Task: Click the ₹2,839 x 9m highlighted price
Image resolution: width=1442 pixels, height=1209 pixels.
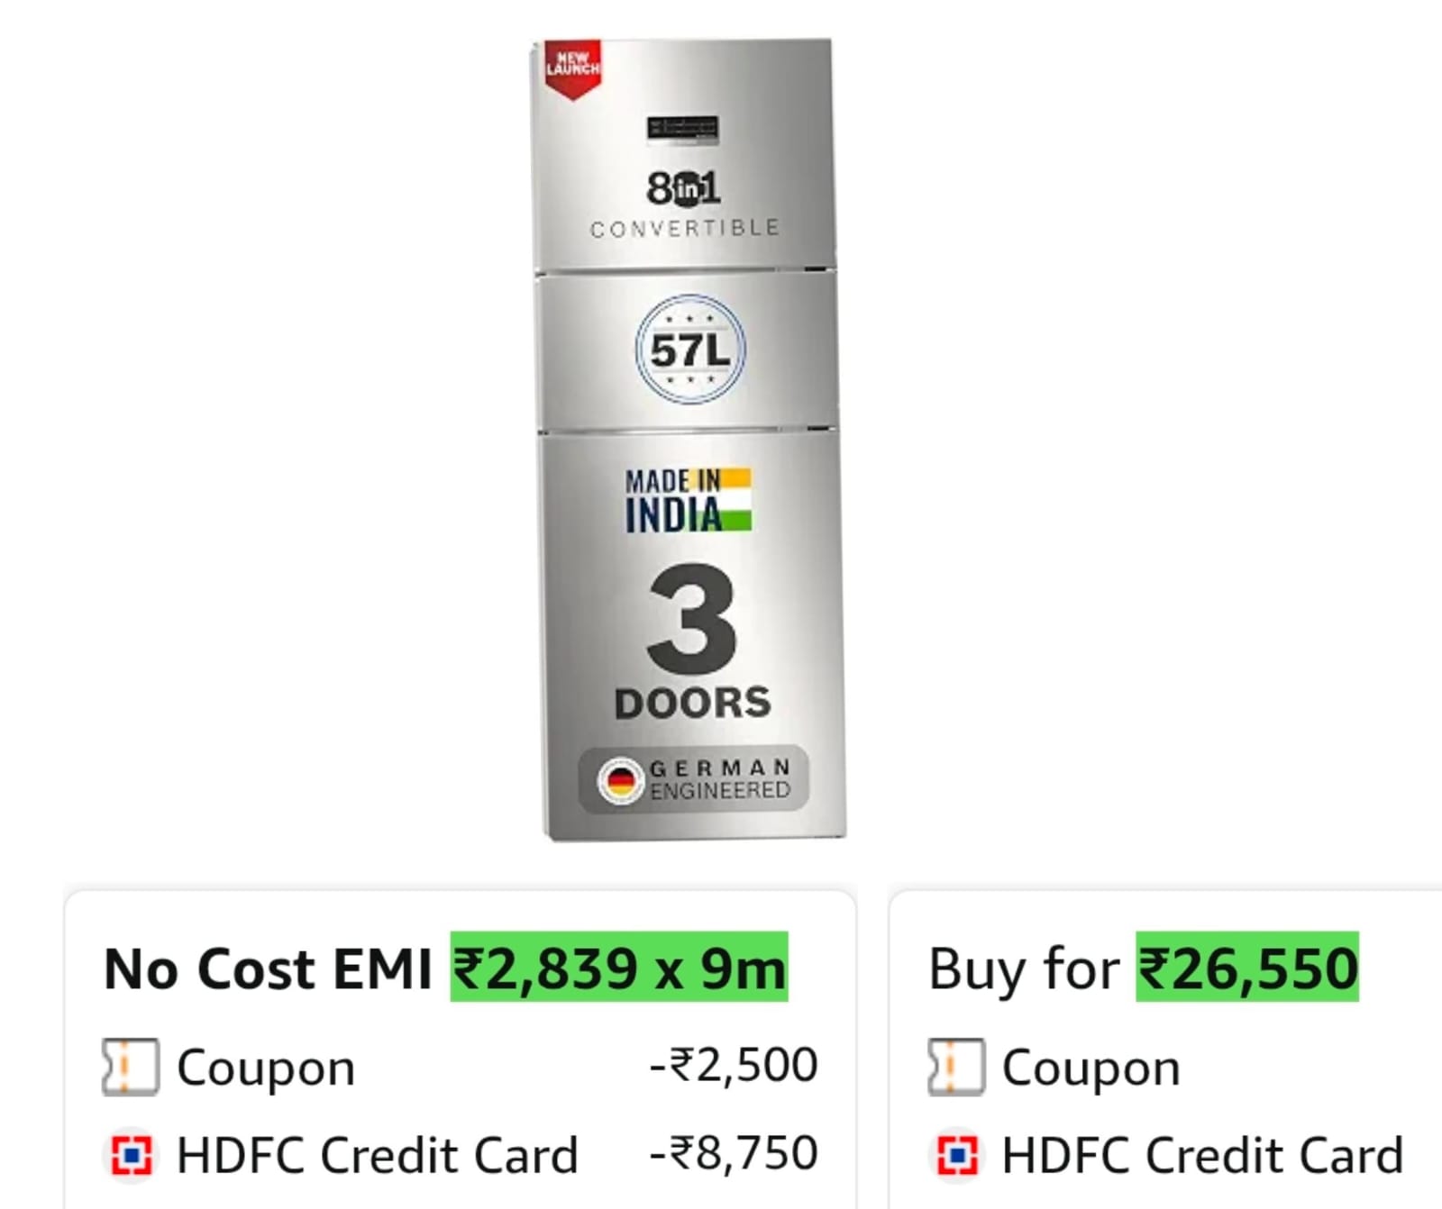Action: (619, 968)
